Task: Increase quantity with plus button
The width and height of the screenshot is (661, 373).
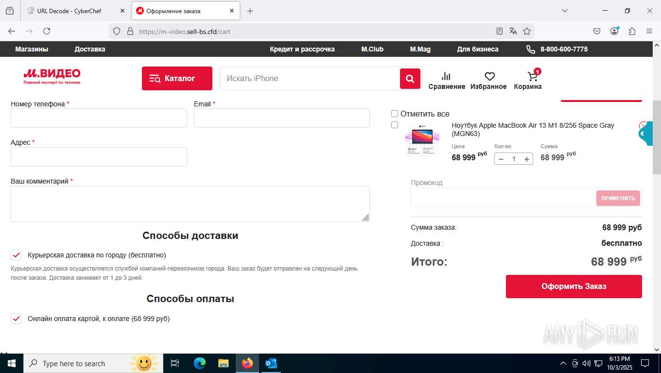Action: tap(526, 159)
